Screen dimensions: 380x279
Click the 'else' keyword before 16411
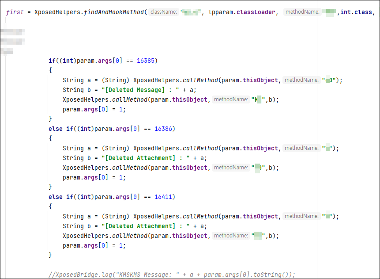pos(56,197)
